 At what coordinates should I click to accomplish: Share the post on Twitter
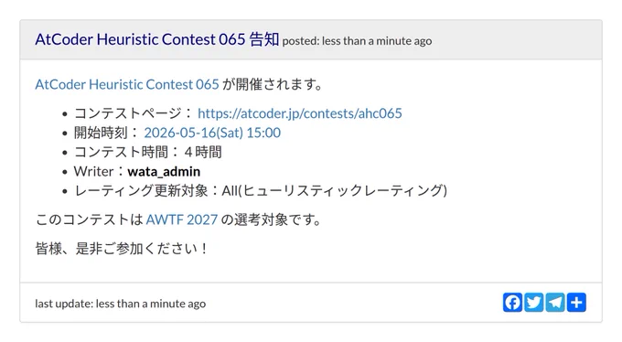point(534,303)
